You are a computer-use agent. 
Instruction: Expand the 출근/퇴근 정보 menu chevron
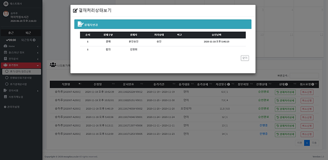point(38,53)
